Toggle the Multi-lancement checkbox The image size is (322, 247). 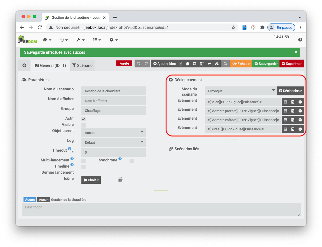tap(83, 161)
